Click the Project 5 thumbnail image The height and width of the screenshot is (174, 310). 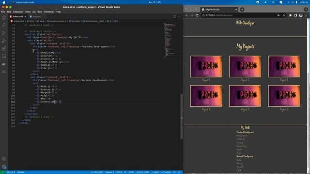coord(245,96)
